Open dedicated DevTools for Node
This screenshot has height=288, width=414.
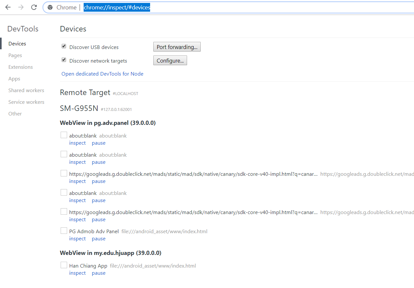tap(102, 74)
